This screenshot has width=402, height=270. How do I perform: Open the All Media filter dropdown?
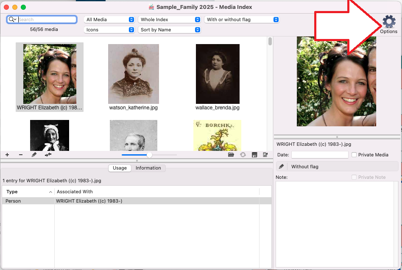pos(110,19)
